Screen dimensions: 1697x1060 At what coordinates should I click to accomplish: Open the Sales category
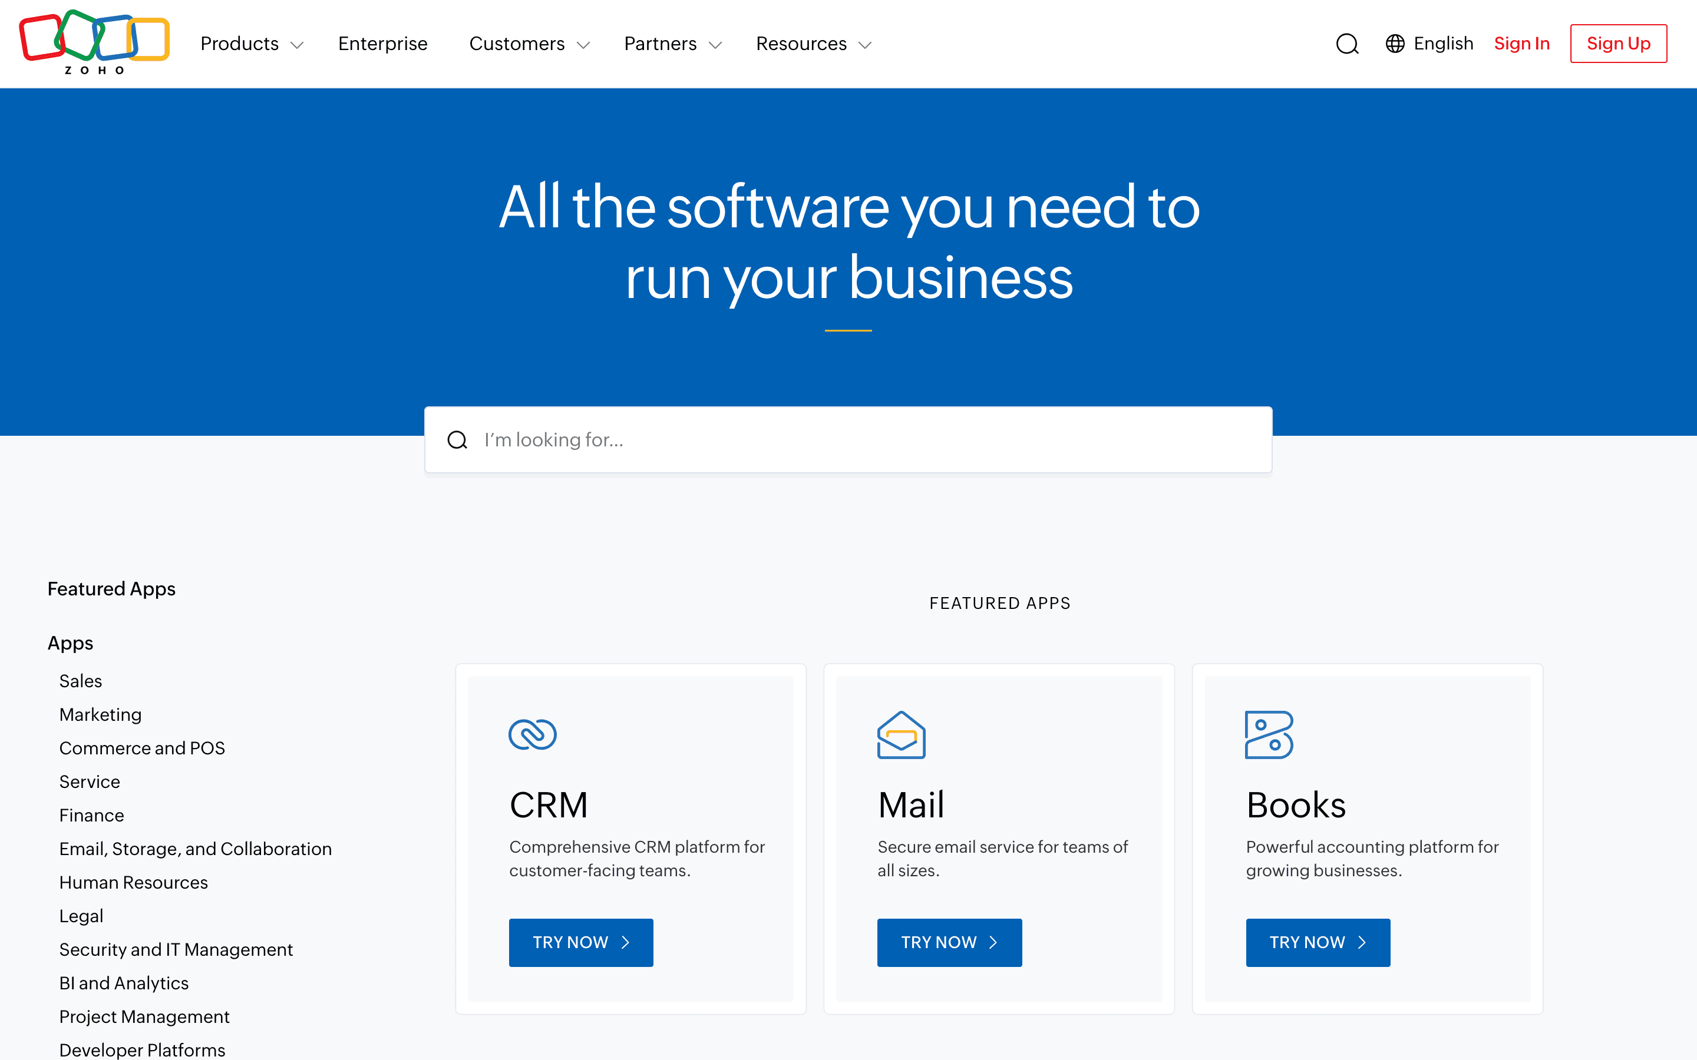81,681
